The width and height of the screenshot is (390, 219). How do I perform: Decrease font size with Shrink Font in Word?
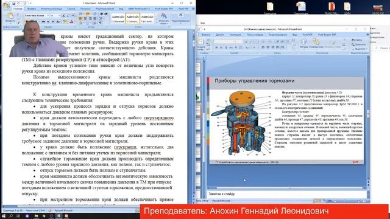[x=68, y=16]
